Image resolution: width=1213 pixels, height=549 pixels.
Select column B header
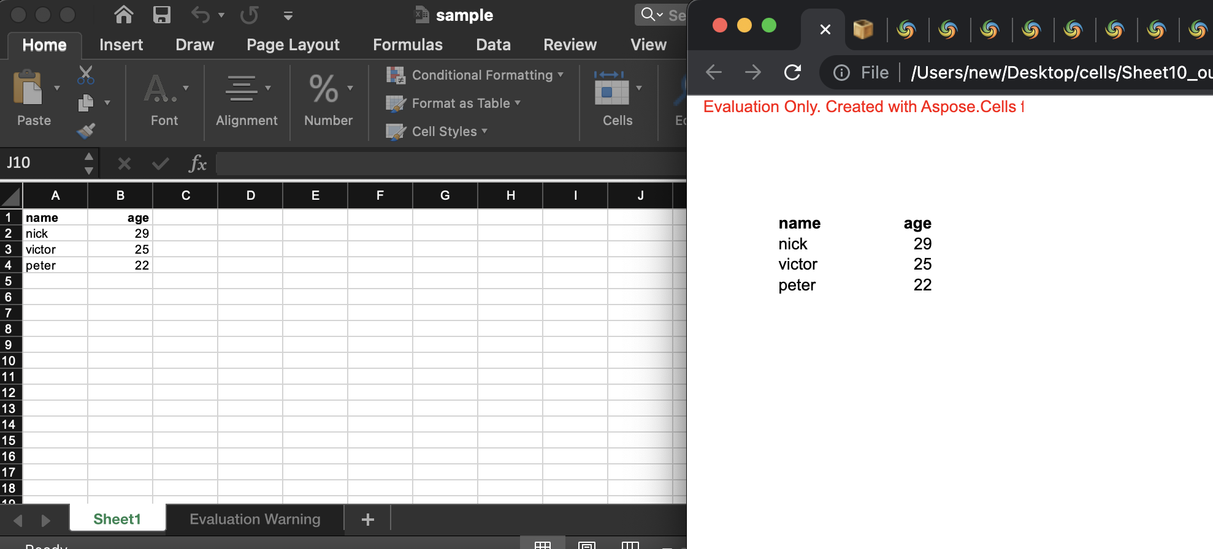pos(120,195)
